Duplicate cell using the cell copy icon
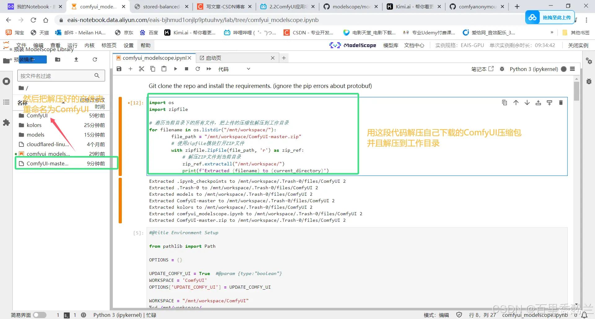The width and height of the screenshot is (595, 319). 505,103
